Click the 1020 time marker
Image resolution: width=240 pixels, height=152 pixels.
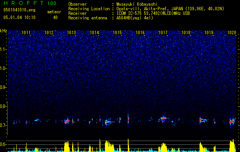[232, 32]
